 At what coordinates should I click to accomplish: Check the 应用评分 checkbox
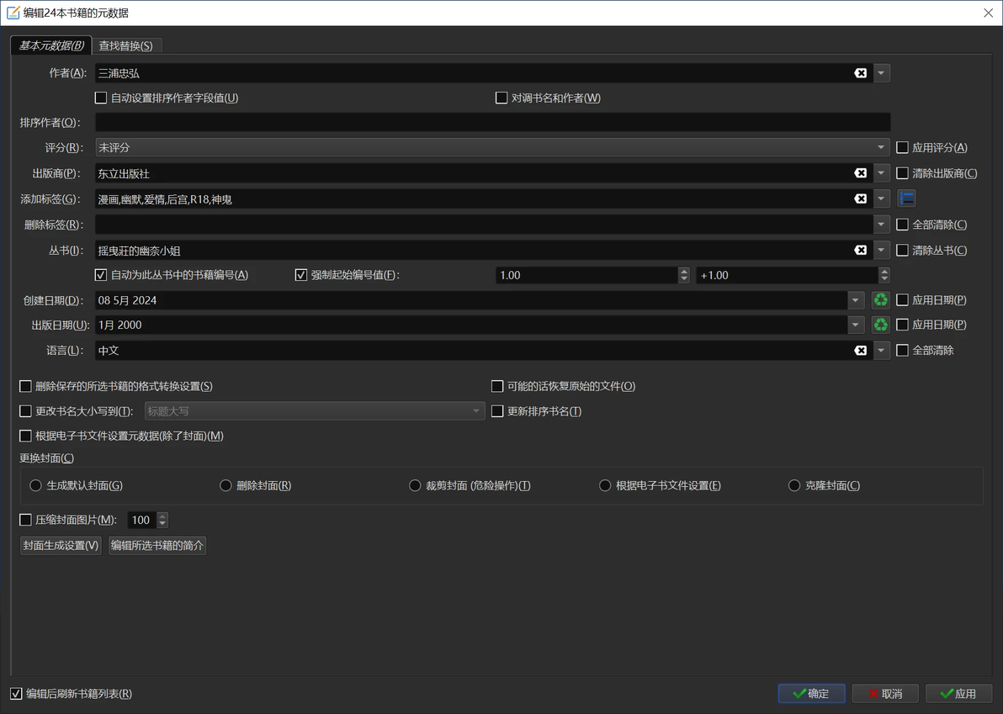(x=902, y=148)
